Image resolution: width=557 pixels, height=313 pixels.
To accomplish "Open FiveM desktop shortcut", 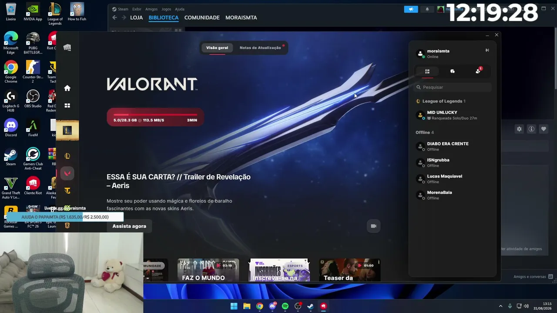I will coord(33,128).
